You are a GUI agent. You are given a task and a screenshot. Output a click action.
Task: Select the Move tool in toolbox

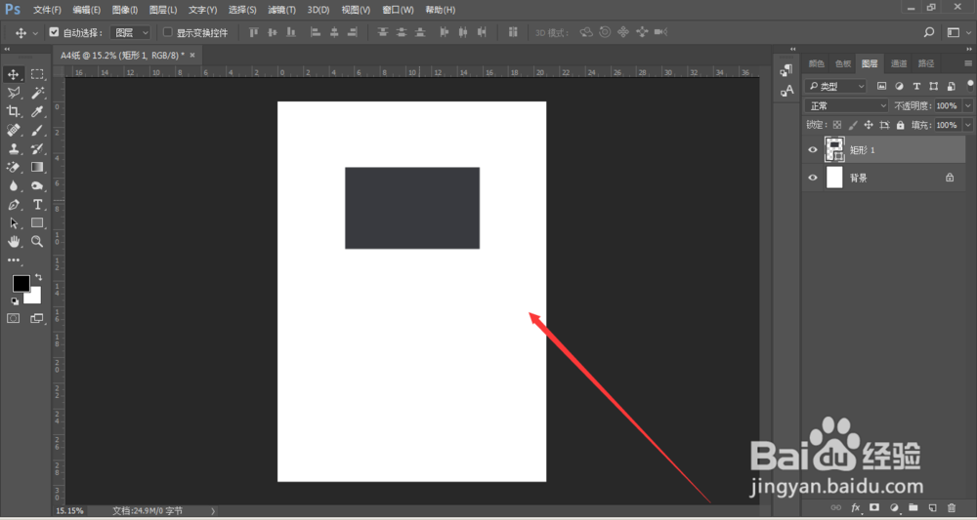[13, 75]
